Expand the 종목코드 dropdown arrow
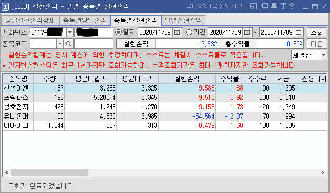The image size is (330, 193). [60, 44]
